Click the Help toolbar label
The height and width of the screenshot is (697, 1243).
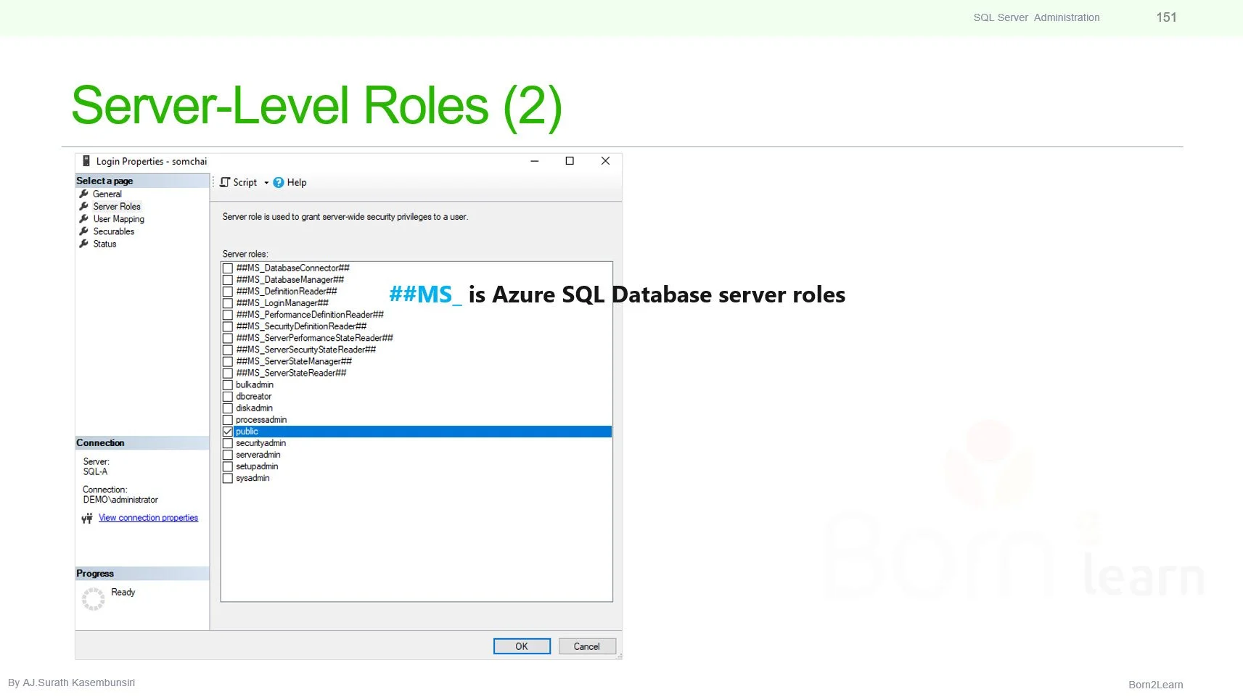coord(297,183)
